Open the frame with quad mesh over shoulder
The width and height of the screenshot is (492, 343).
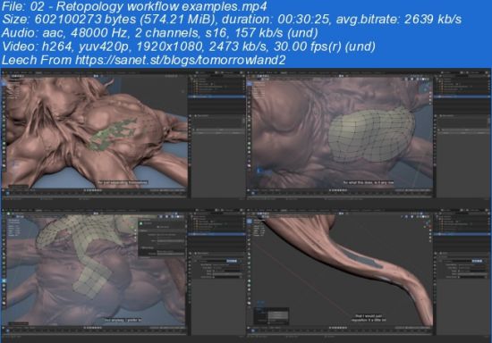tap(369, 134)
